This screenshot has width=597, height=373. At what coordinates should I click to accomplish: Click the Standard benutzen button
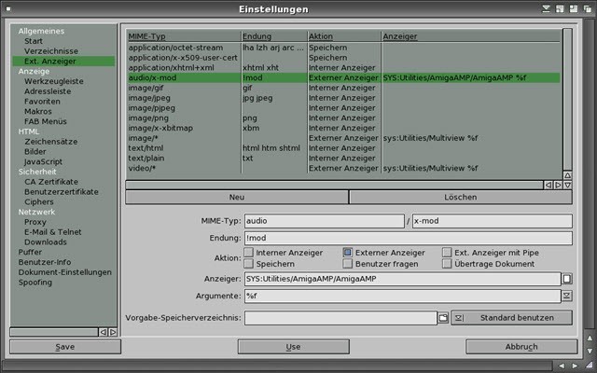pos(512,318)
